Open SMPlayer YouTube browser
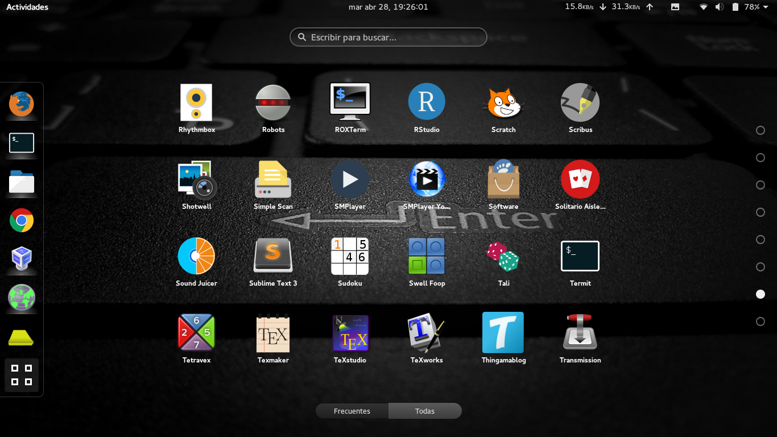This screenshot has height=437, width=777. [427, 179]
